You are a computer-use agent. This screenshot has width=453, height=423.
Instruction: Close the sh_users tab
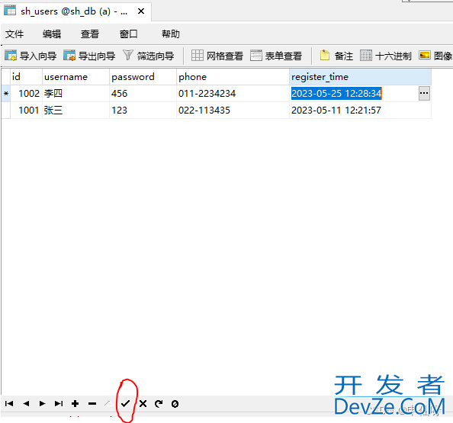coord(141,11)
